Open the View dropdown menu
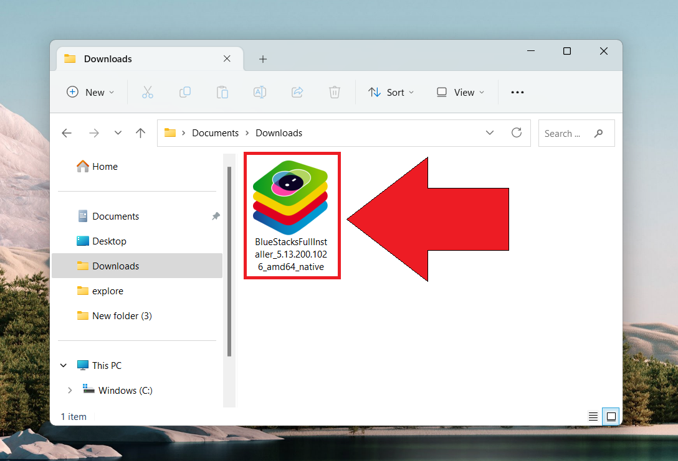Viewport: 678px width, 461px height. point(460,91)
